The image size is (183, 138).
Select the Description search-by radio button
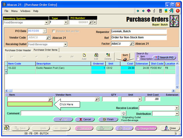pyautogui.click(x=138, y=59)
